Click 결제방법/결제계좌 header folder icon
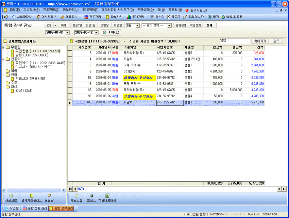289x218 pixels. tap(5, 41)
